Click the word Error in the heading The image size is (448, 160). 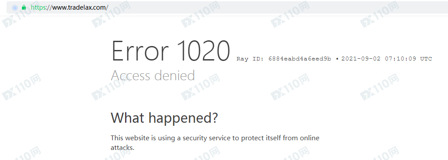click(x=141, y=51)
